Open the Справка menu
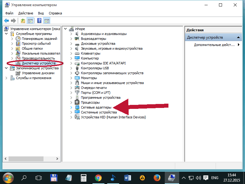 (55, 13)
